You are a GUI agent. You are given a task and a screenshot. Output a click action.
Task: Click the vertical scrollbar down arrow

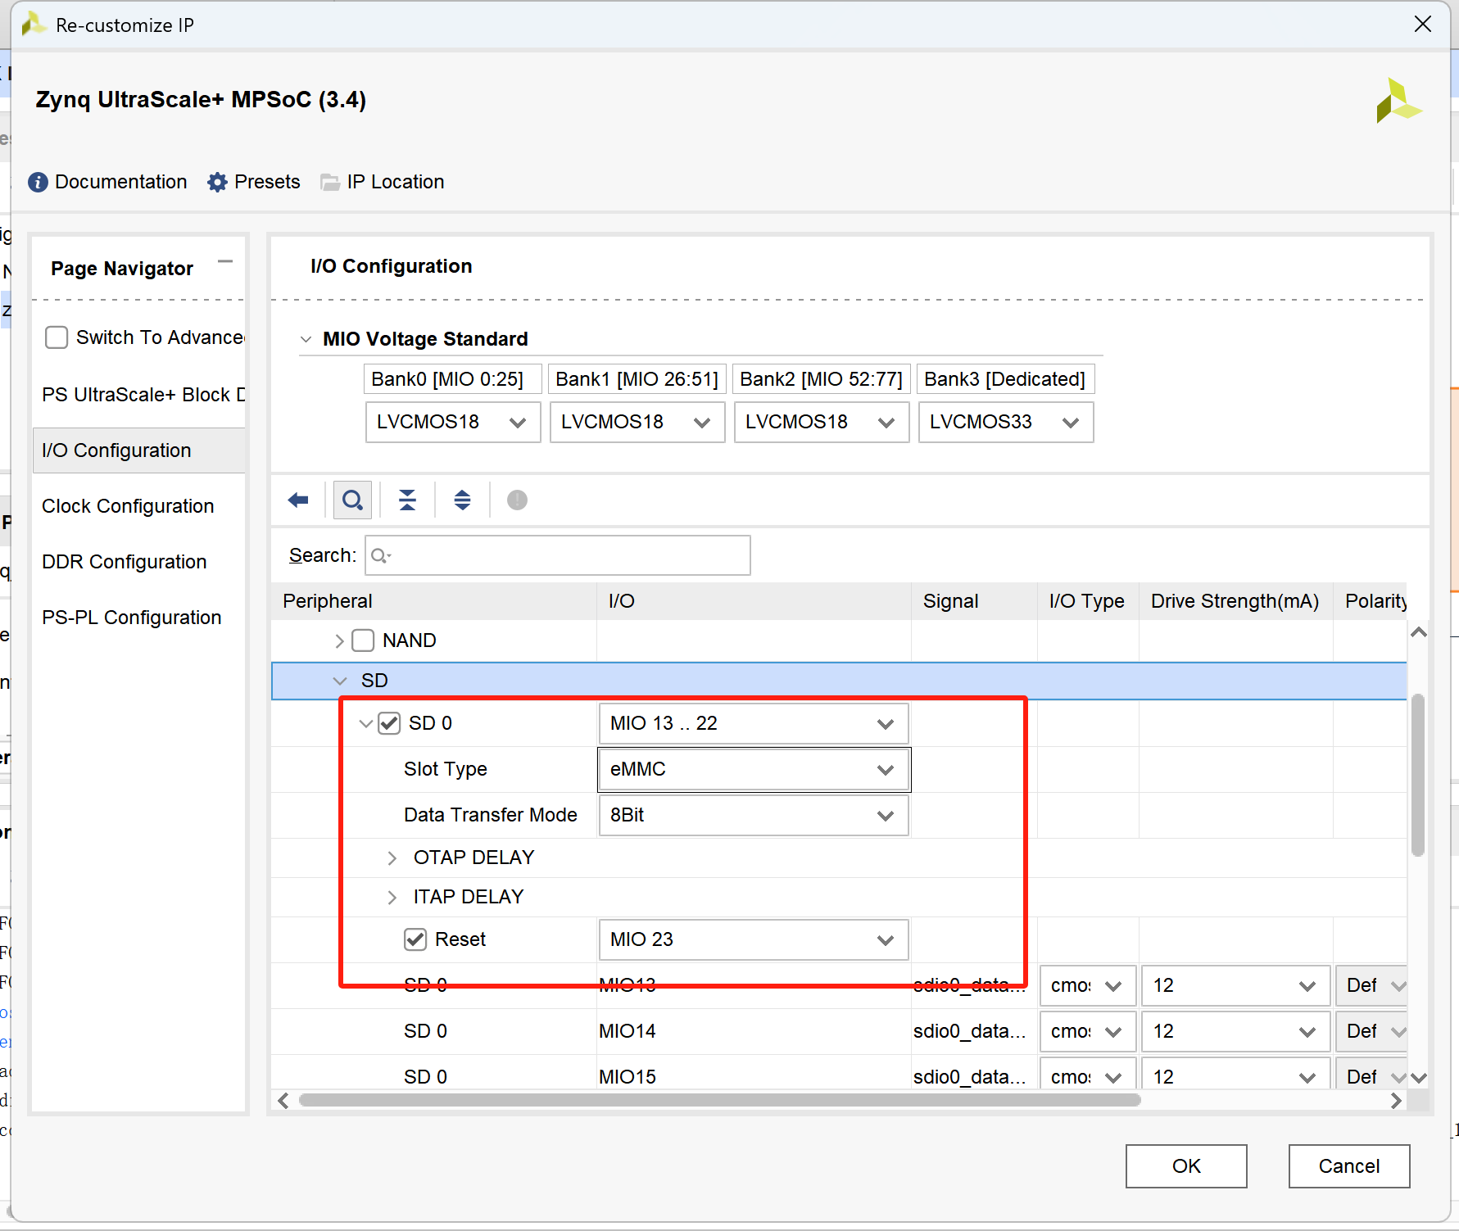coord(1419,1078)
